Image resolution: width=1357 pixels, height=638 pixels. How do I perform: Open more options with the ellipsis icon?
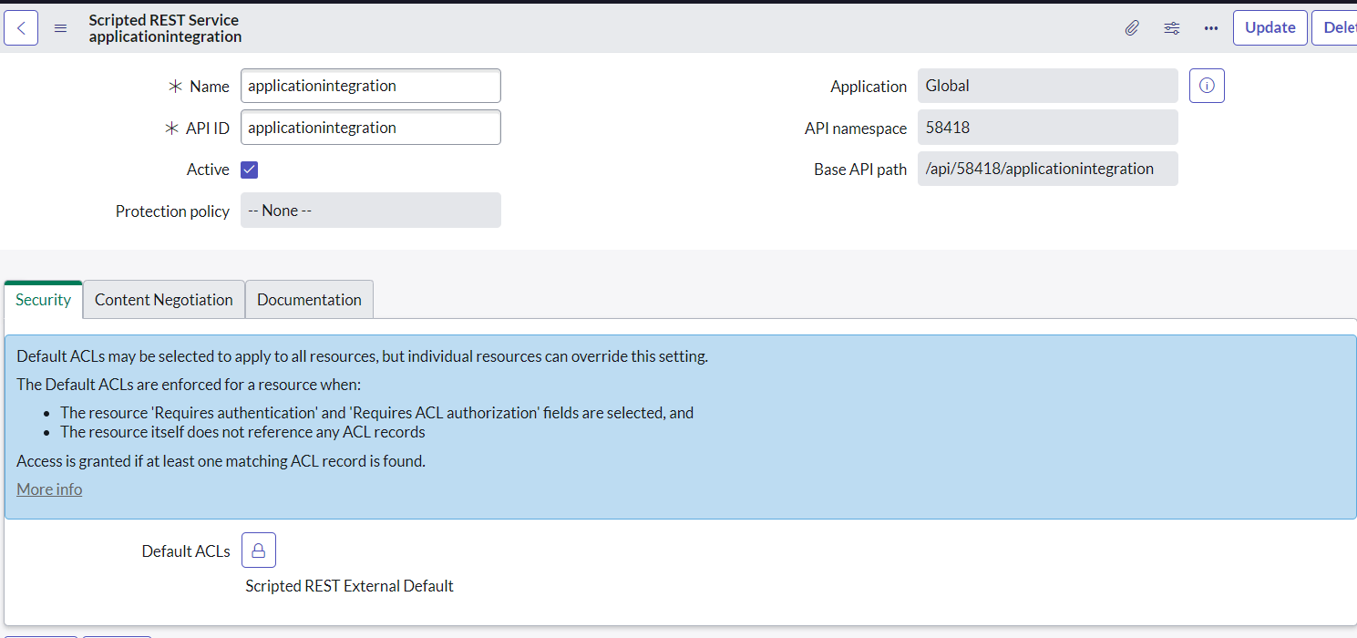pyautogui.click(x=1210, y=27)
